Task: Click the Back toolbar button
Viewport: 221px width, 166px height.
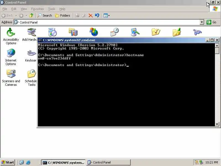Action: (7, 15)
